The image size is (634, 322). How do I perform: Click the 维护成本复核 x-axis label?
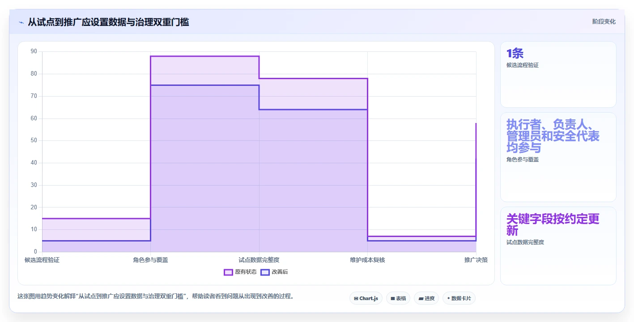367,260
